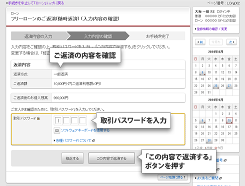Viewport: 245px width, 186px height.
Task: Focus third password digit box
Action: [74, 120]
